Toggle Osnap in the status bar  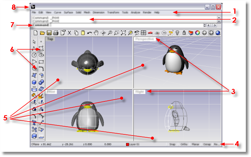[207, 144]
